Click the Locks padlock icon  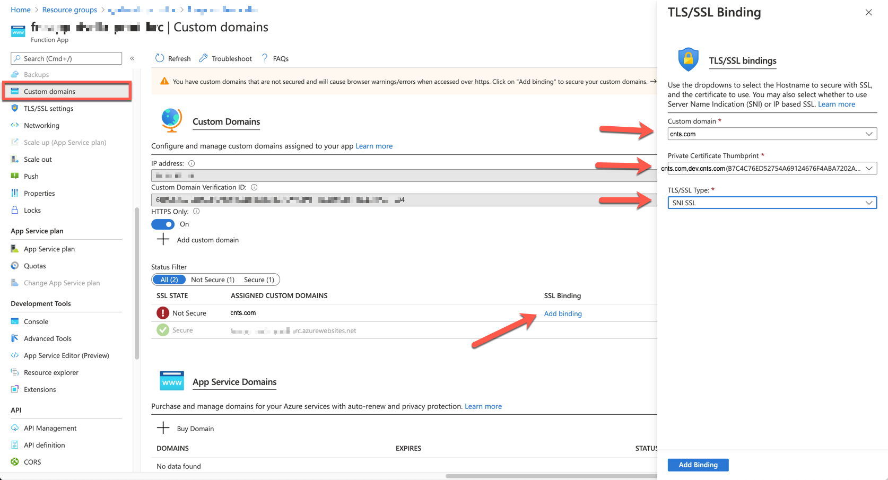[15, 210]
